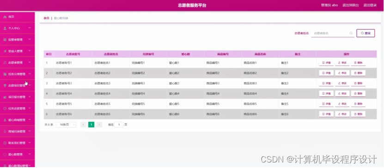Click the 前往 page number input box

tap(119, 125)
